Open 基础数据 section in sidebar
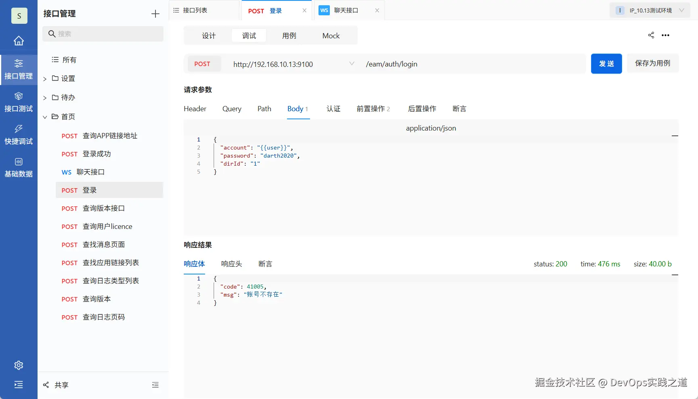Viewport: 698px width, 399px height. [x=19, y=168]
